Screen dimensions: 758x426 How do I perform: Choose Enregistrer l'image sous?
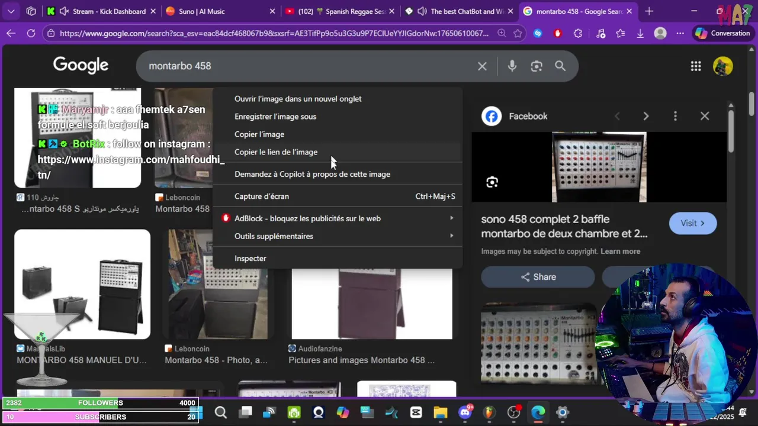click(x=338, y=117)
